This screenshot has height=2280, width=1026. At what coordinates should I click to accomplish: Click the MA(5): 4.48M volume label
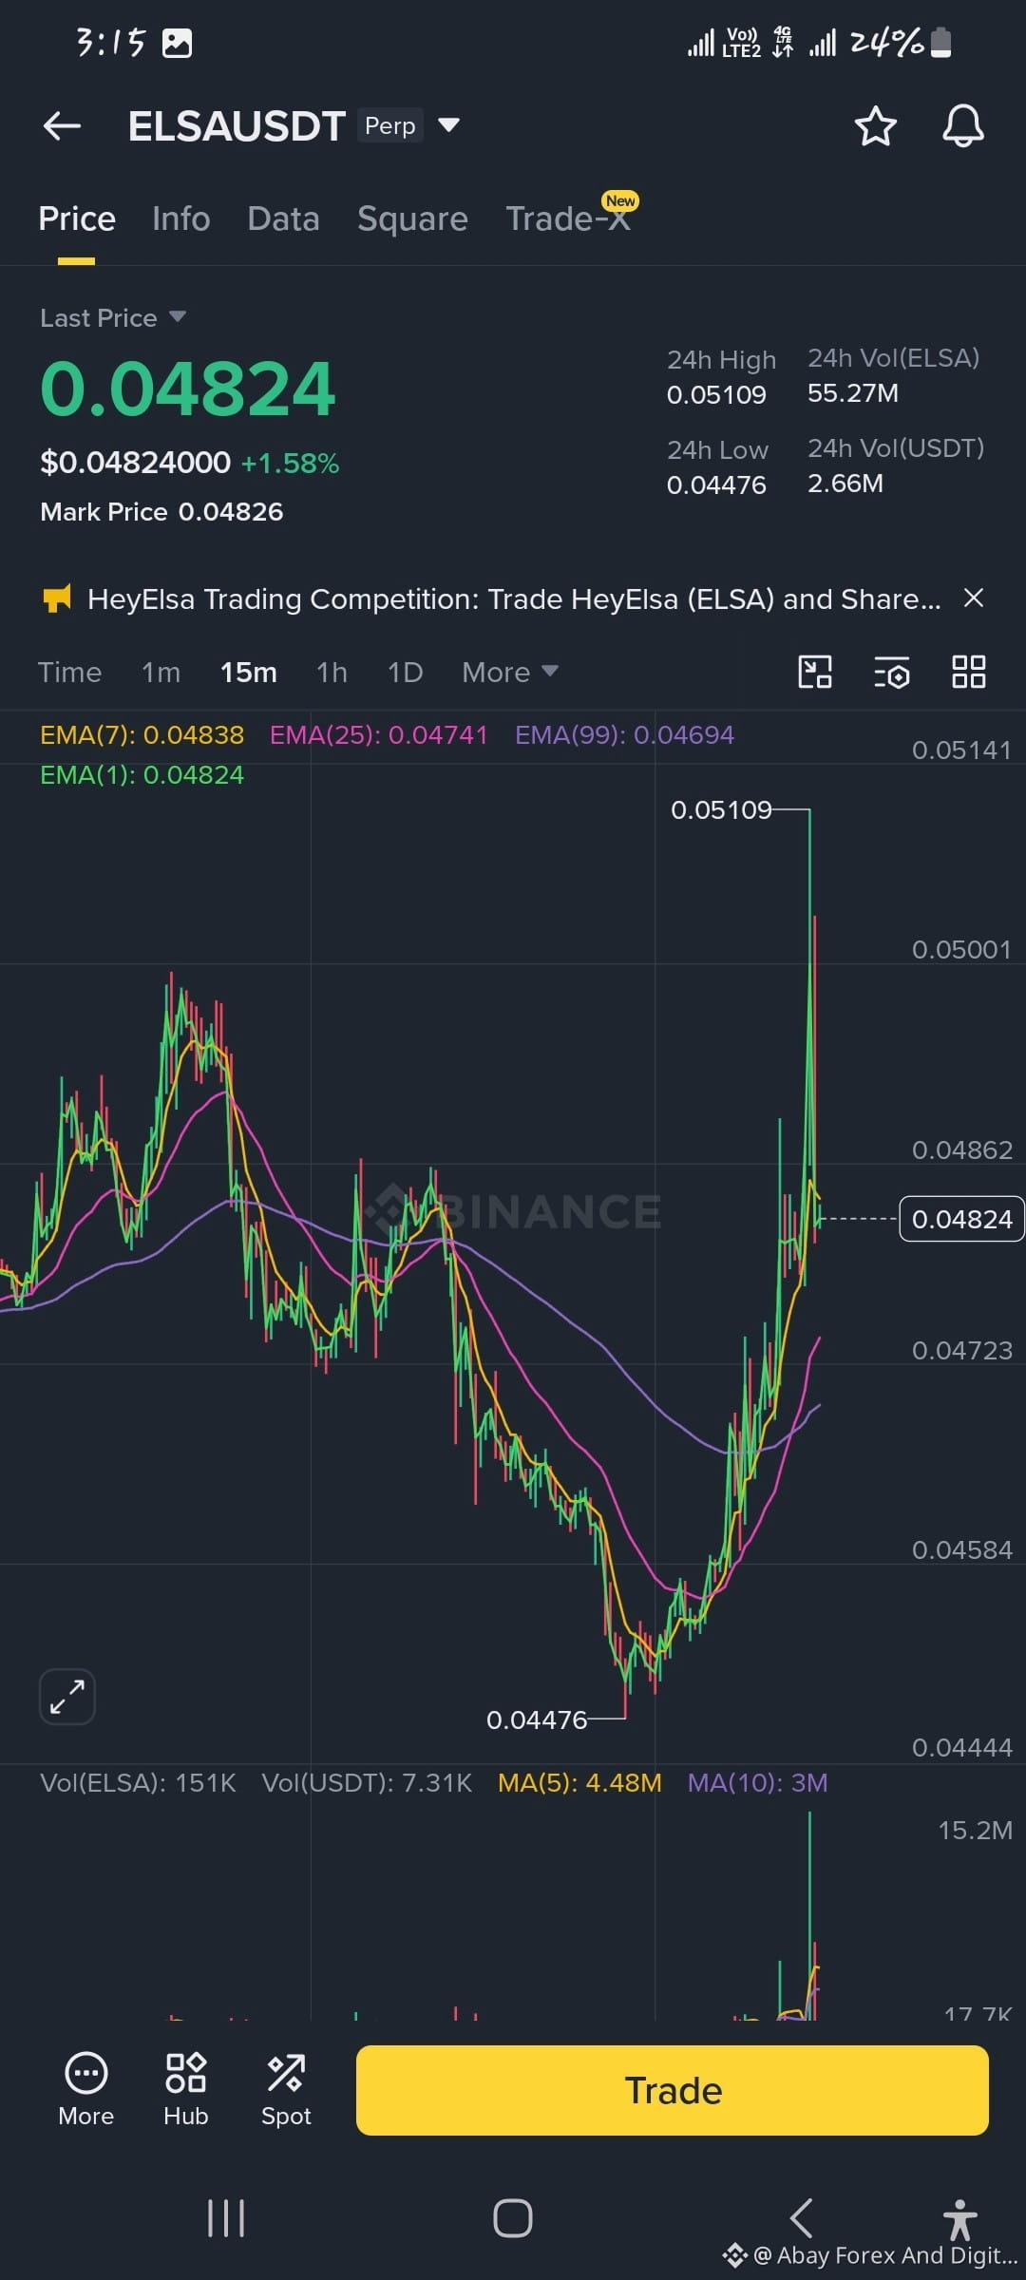(579, 1782)
